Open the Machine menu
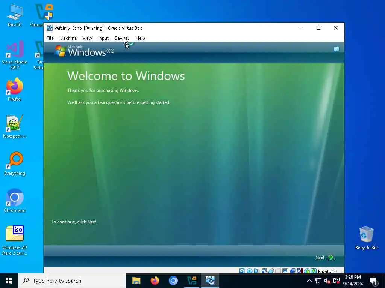The width and height of the screenshot is (385, 288). pos(68,38)
